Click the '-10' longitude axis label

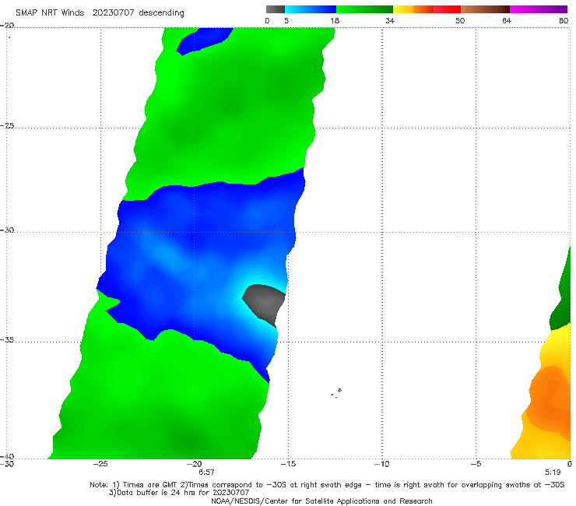point(381,464)
